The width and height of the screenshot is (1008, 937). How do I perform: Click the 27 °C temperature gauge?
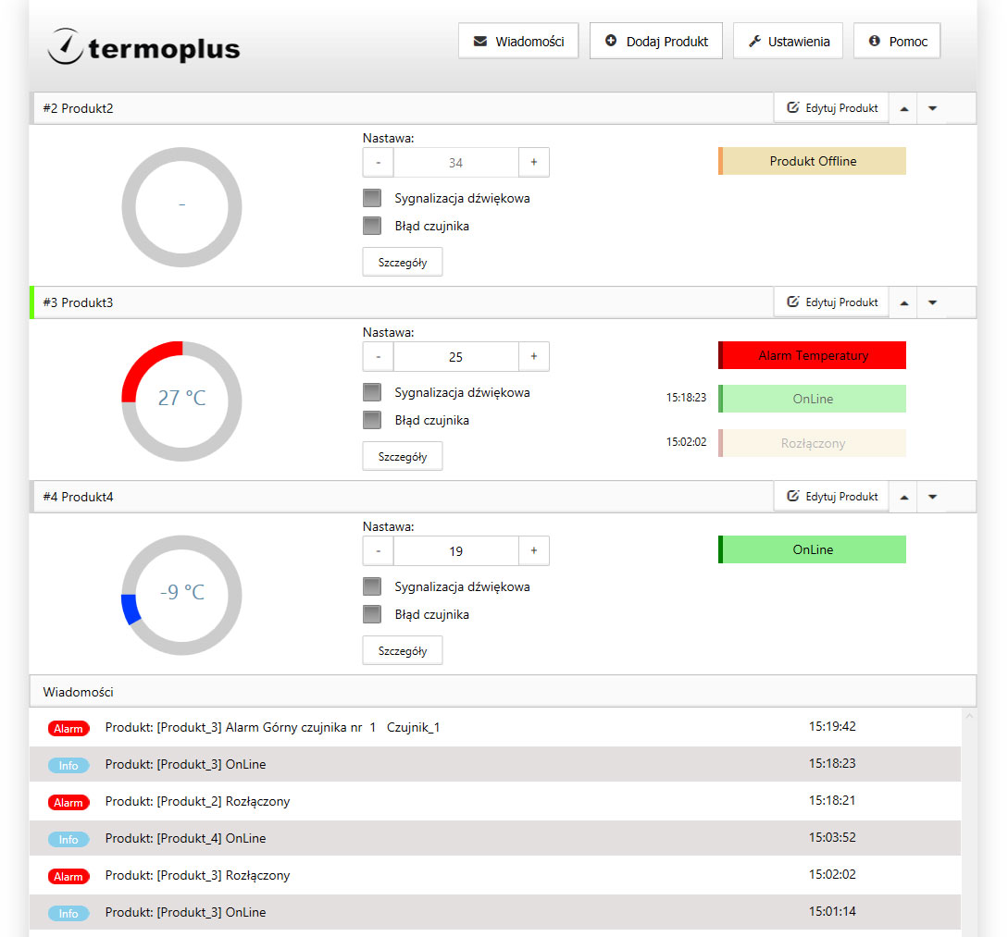181,400
